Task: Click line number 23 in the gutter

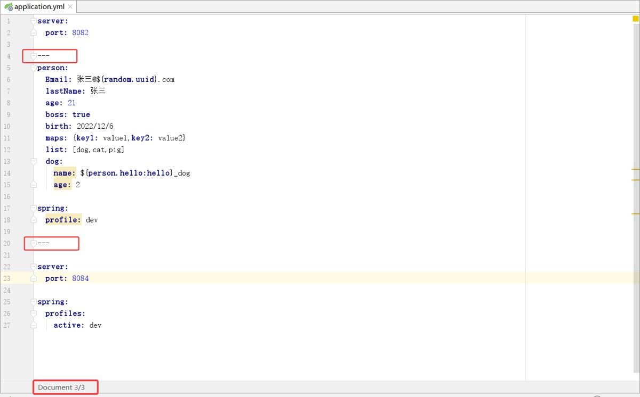Action: pyautogui.click(x=6, y=278)
